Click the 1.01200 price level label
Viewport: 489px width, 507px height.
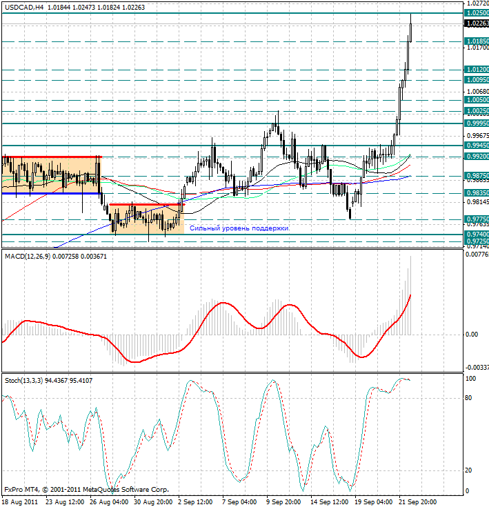click(x=477, y=70)
